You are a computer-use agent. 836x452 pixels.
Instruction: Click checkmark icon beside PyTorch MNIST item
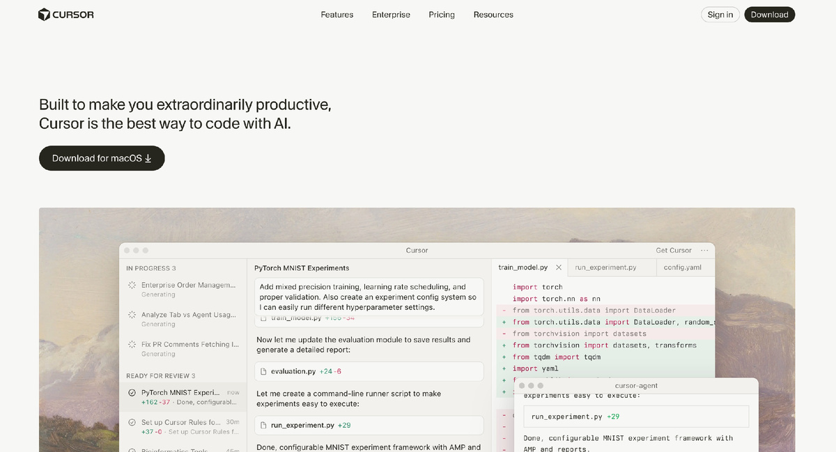click(132, 393)
